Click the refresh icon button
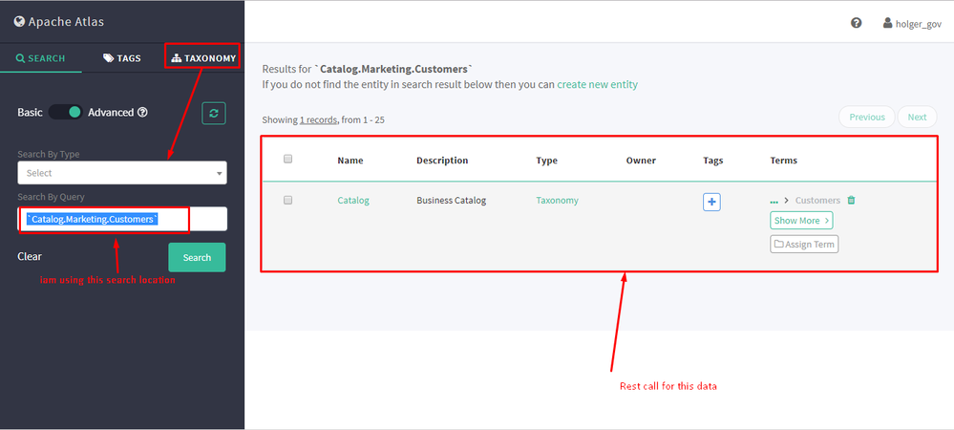 [x=213, y=113]
